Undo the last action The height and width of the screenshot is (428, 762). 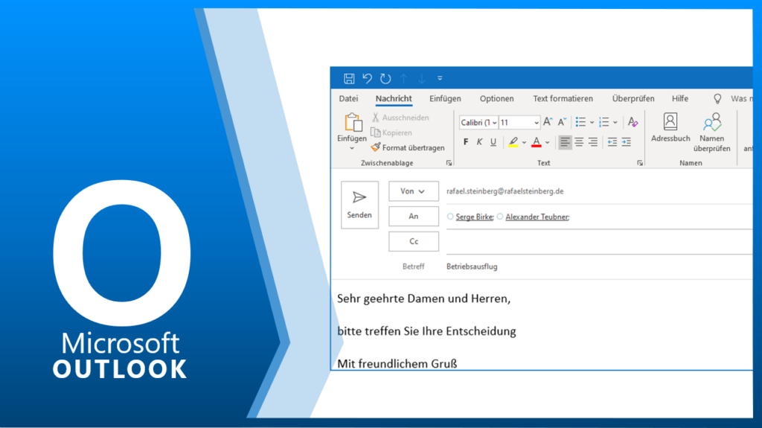[368, 78]
